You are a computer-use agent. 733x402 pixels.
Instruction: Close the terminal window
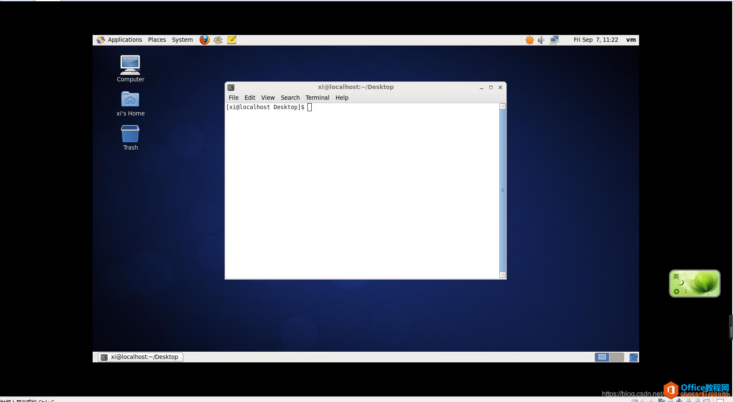point(500,87)
